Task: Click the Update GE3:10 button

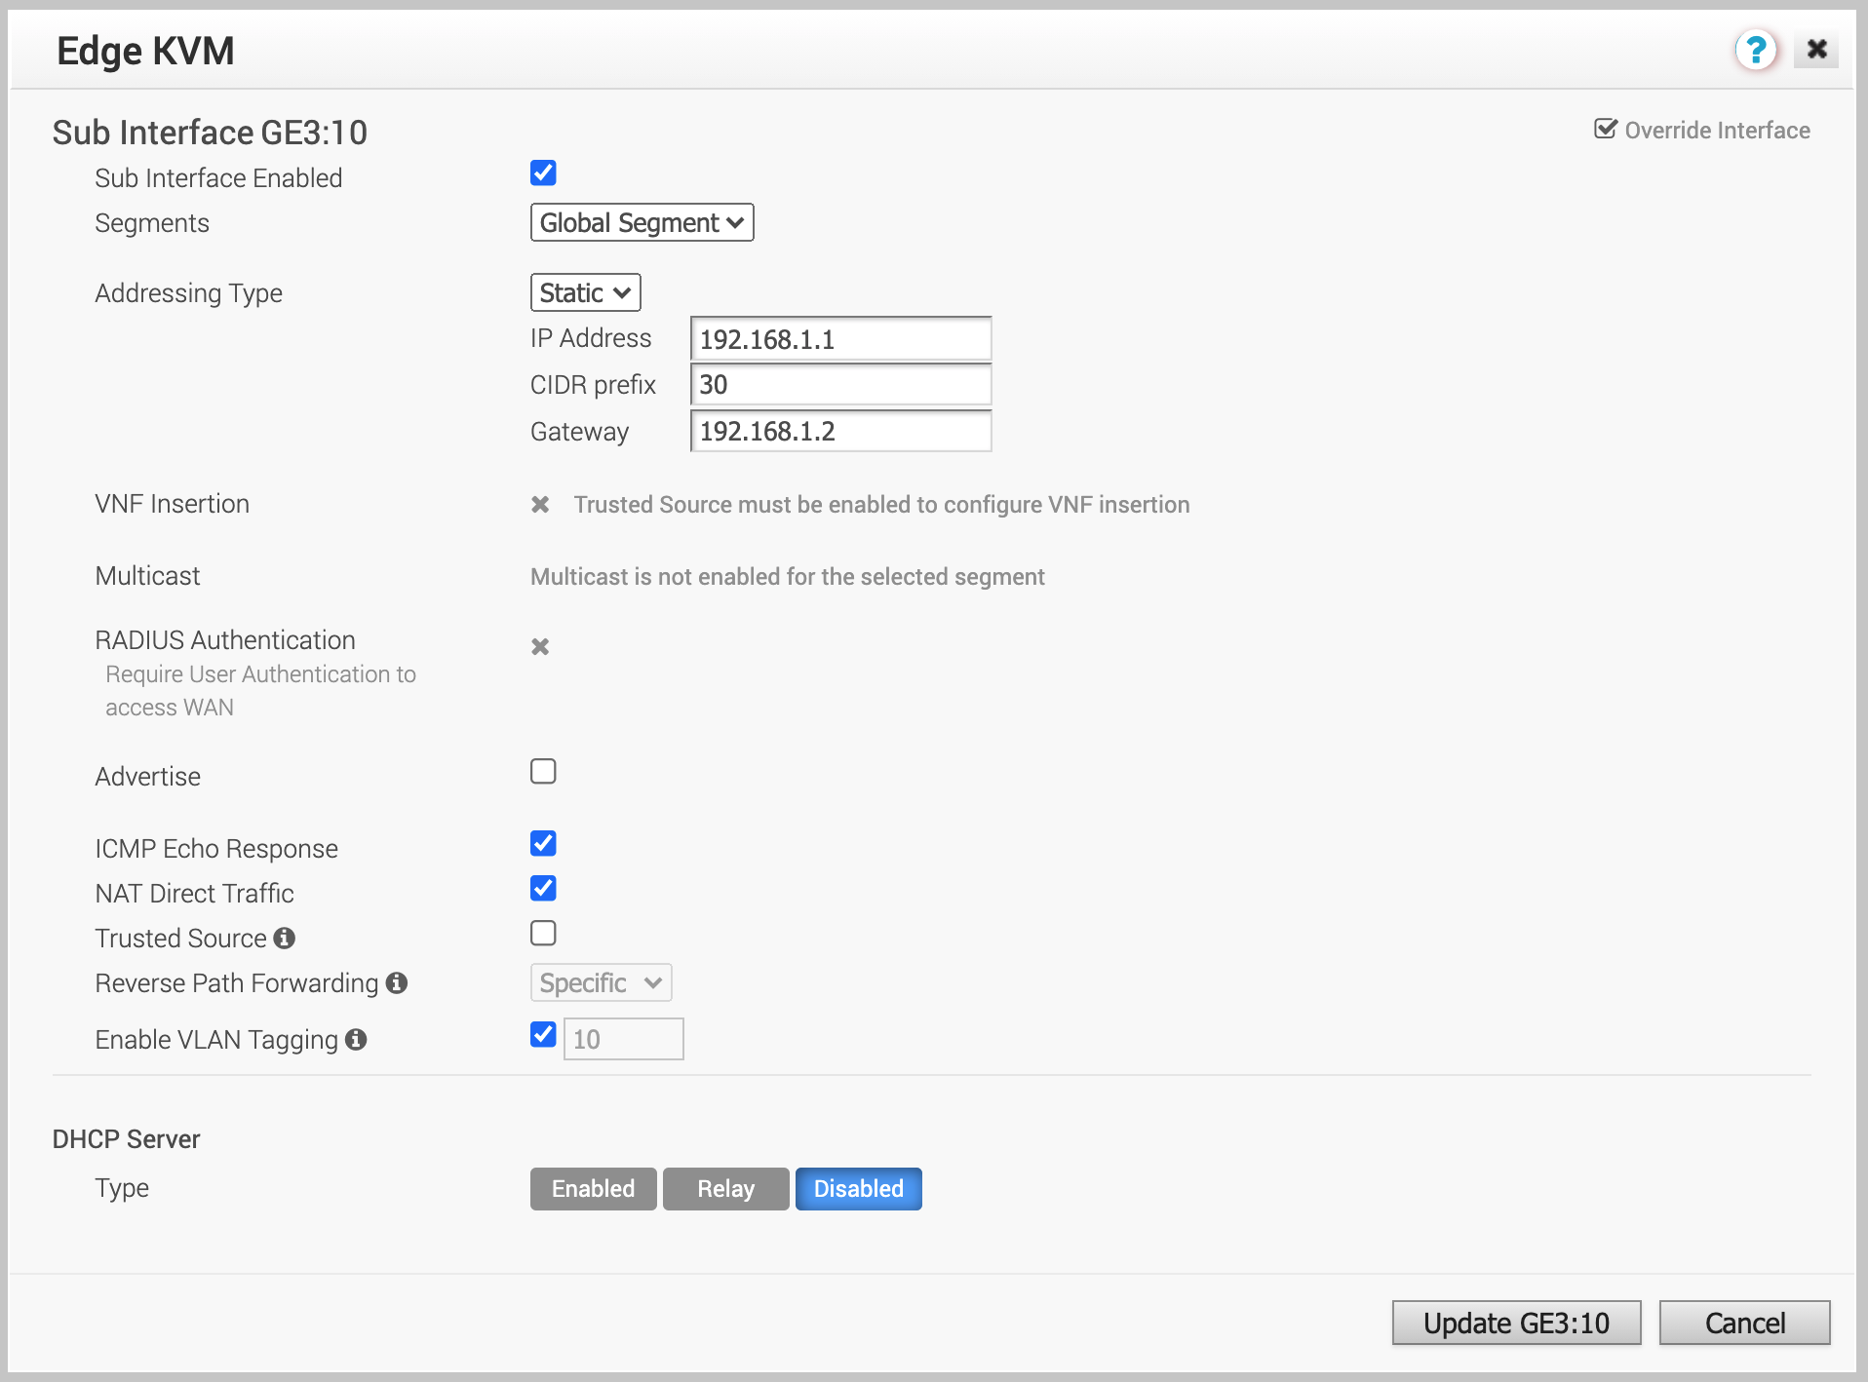Action: point(1515,1323)
